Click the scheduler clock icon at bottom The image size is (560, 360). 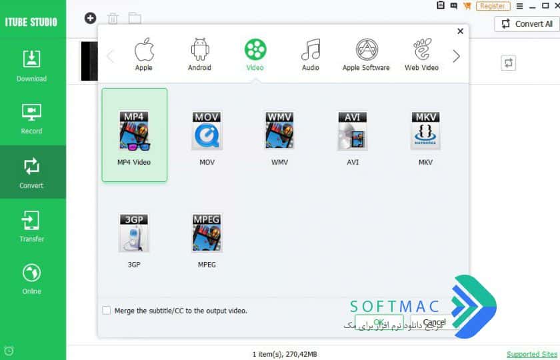click(9, 351)
